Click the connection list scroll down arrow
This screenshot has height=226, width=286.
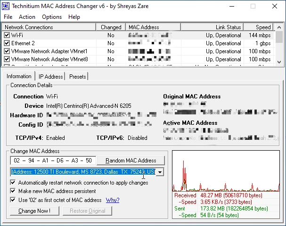279,62
